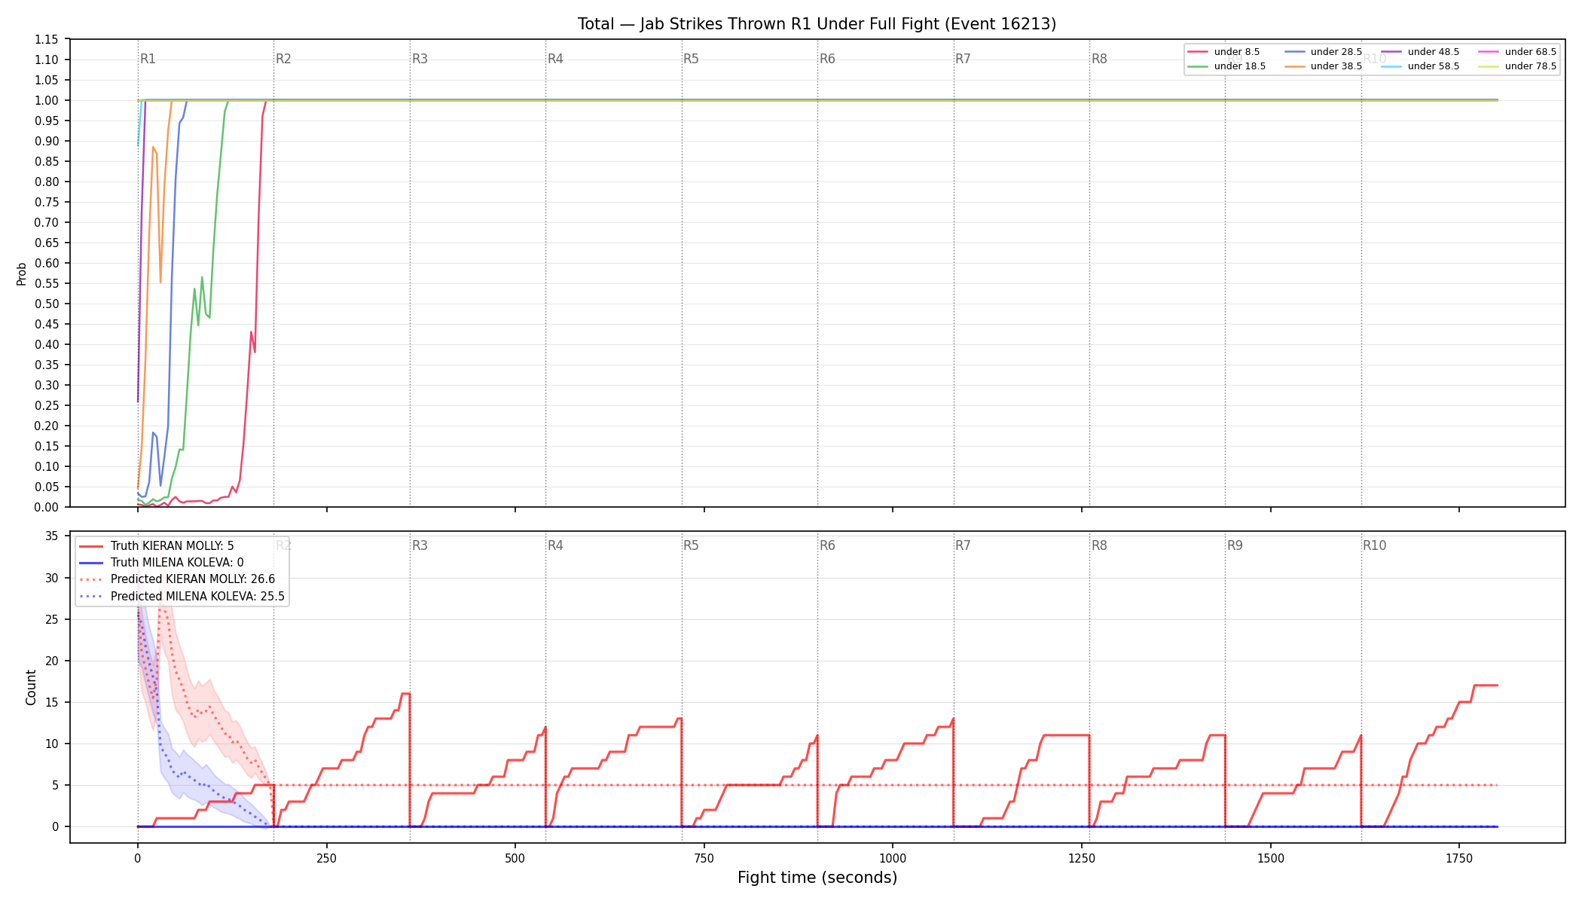The height and width of the screenshot is (904, 1582).
Task: Click the R3 round marker in bottom chart
Action: (x=420, y=545)
